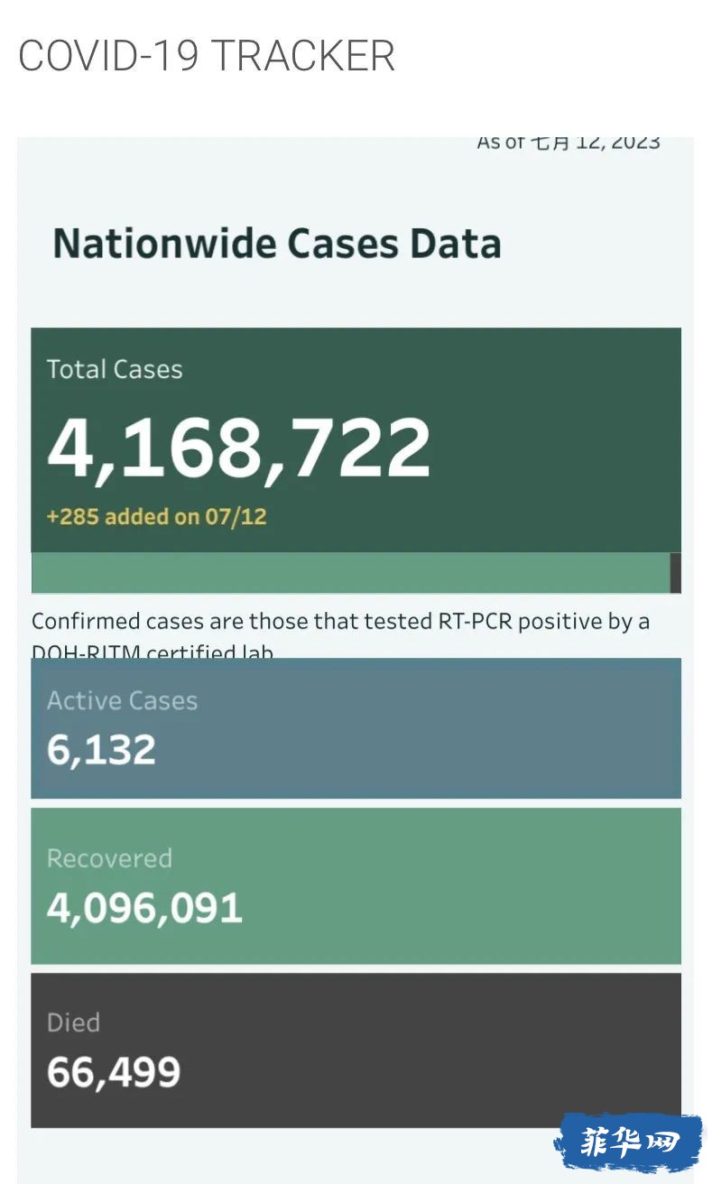Click the Confirmed cases RT-PCR description text
The height and width of the screenshot is (1184, 712).
pyautogui.click(x=340, y=636)
